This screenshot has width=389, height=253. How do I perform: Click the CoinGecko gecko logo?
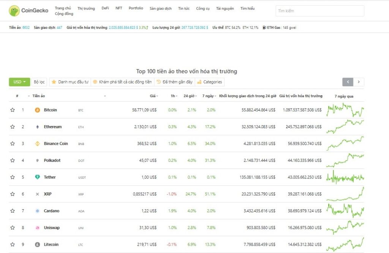click(x=14, y=11)
